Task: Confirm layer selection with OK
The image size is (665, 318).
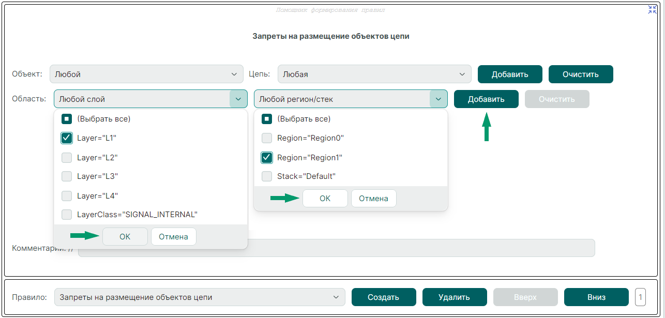Action: tap(125, 236)
